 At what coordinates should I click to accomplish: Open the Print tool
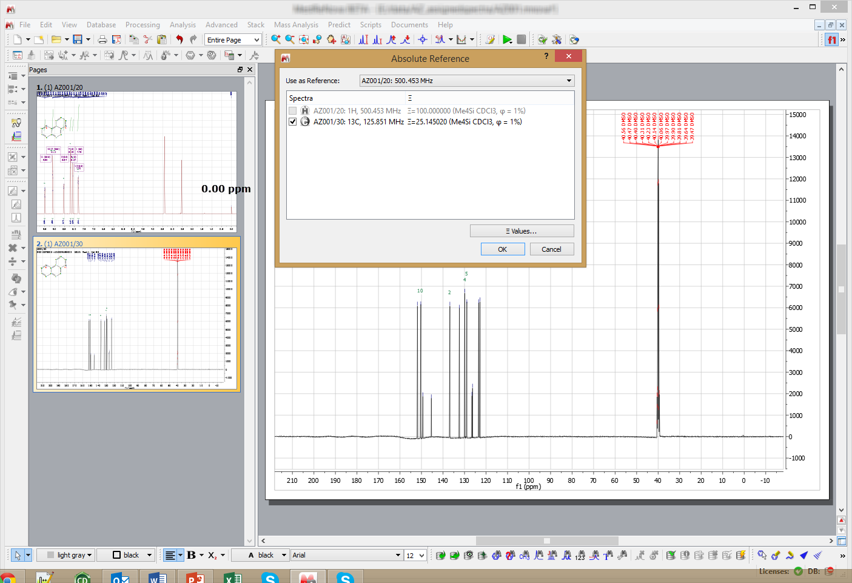102,39
